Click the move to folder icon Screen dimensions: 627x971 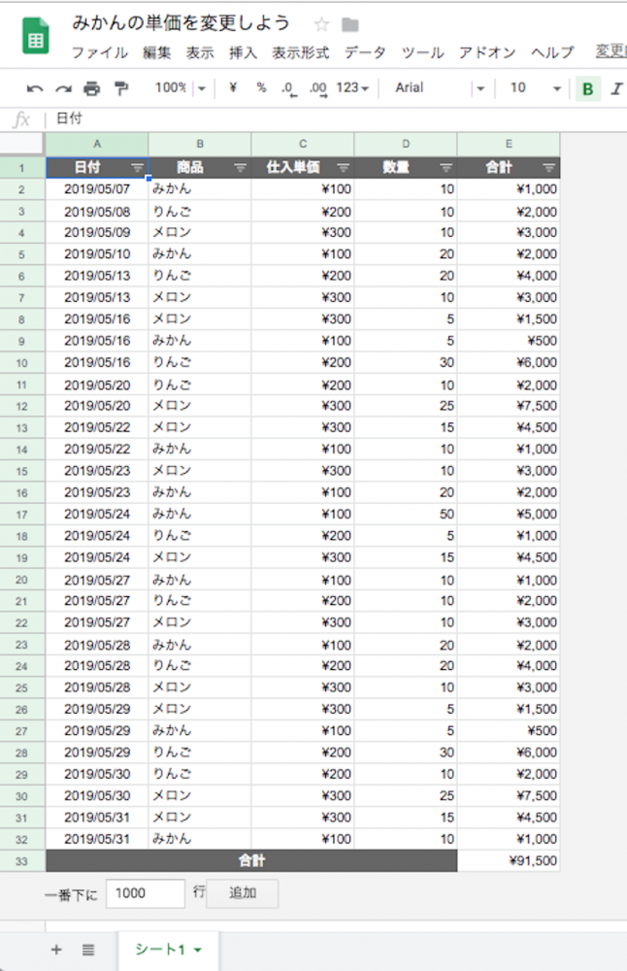pos(350,25)
